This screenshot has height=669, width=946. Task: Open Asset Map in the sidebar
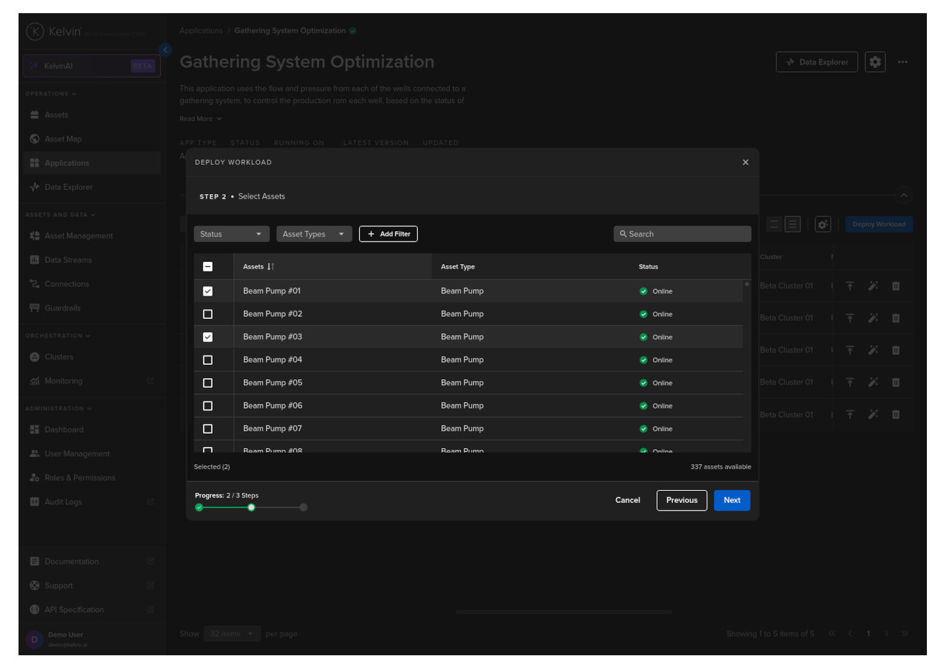[x=63, y=139]
